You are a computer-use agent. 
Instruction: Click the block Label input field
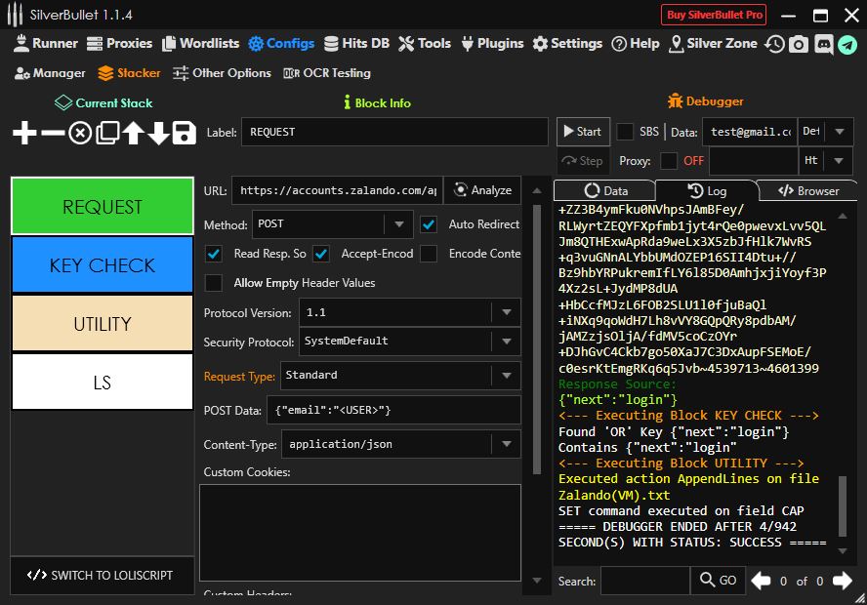pyautogui.click(x=394, y=132)
